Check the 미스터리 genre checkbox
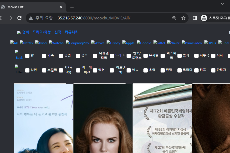This screenshot has height=153, width=230. 163,56
